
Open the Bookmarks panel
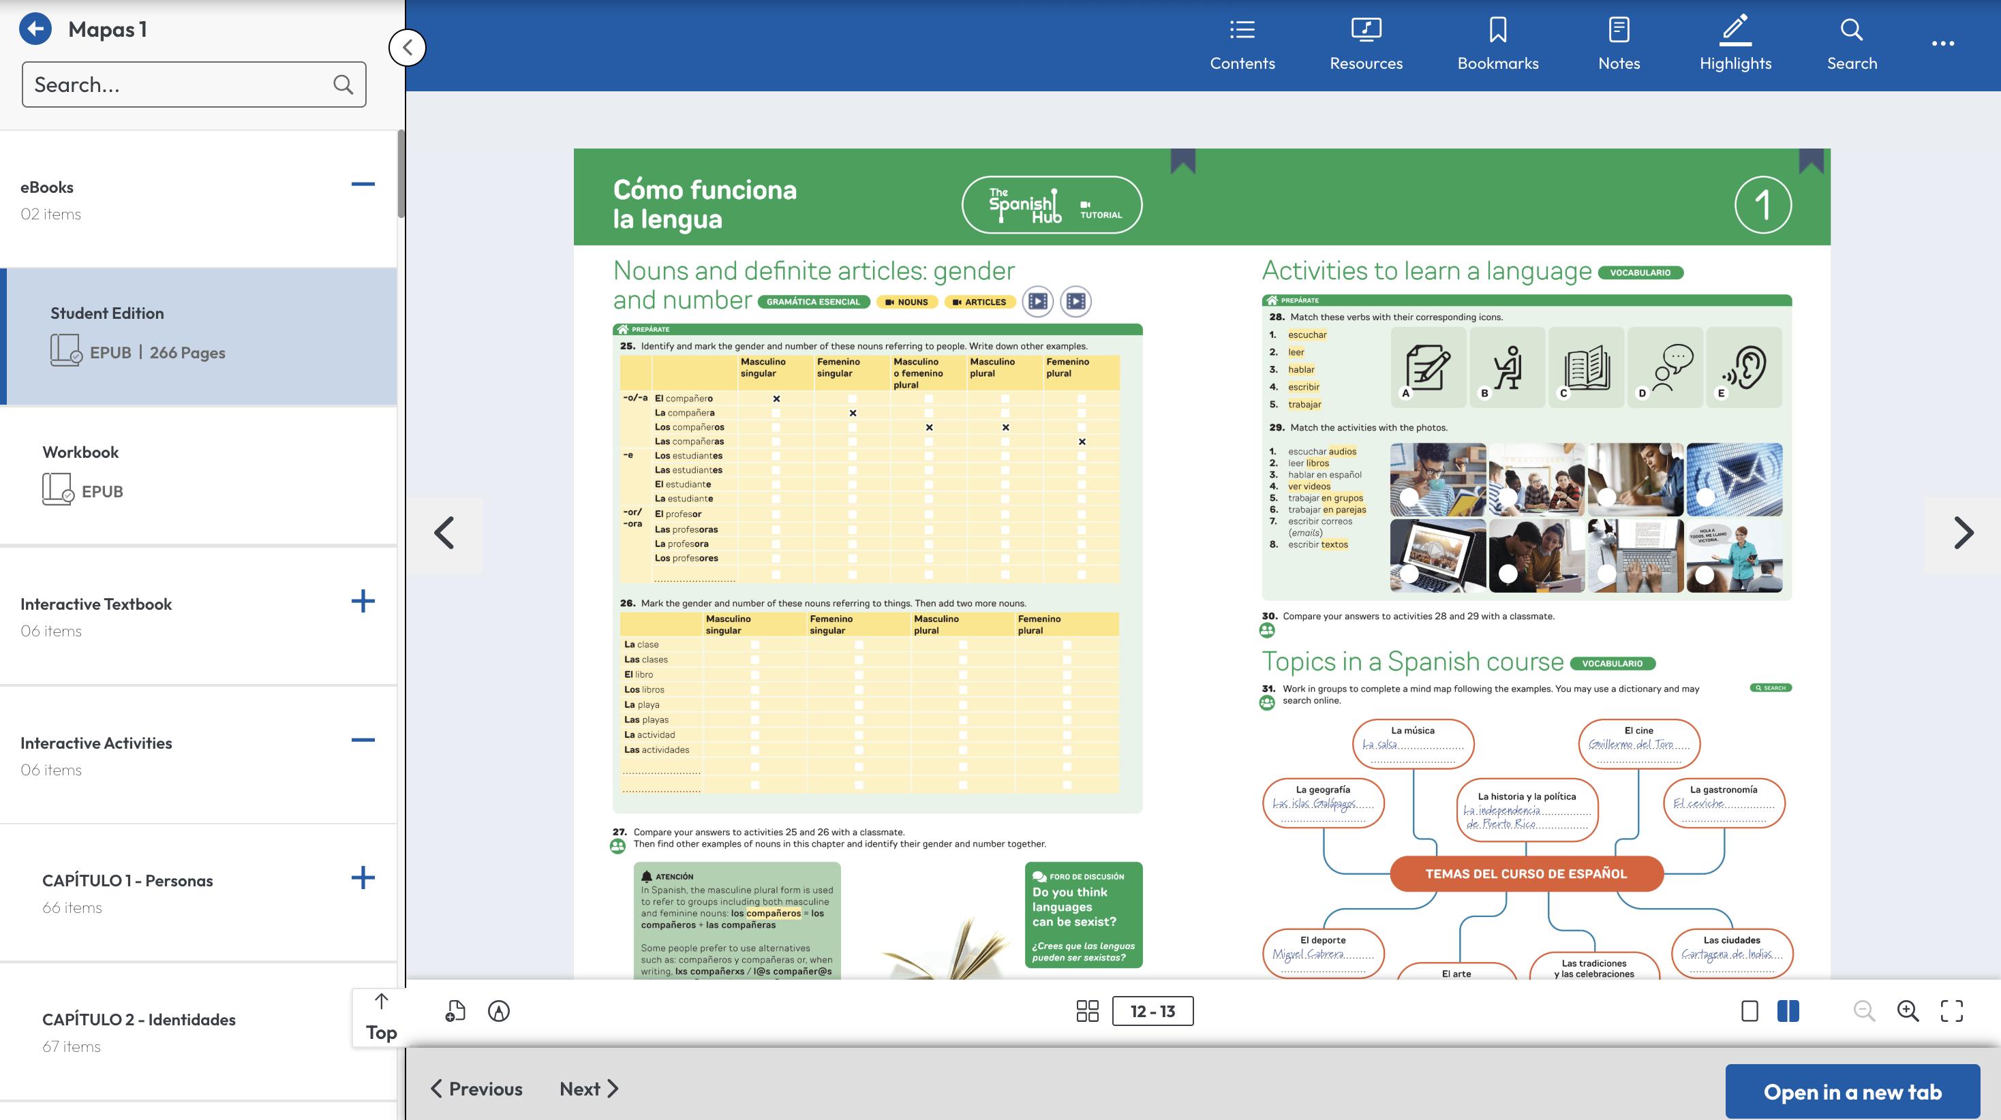(1497, 45)
